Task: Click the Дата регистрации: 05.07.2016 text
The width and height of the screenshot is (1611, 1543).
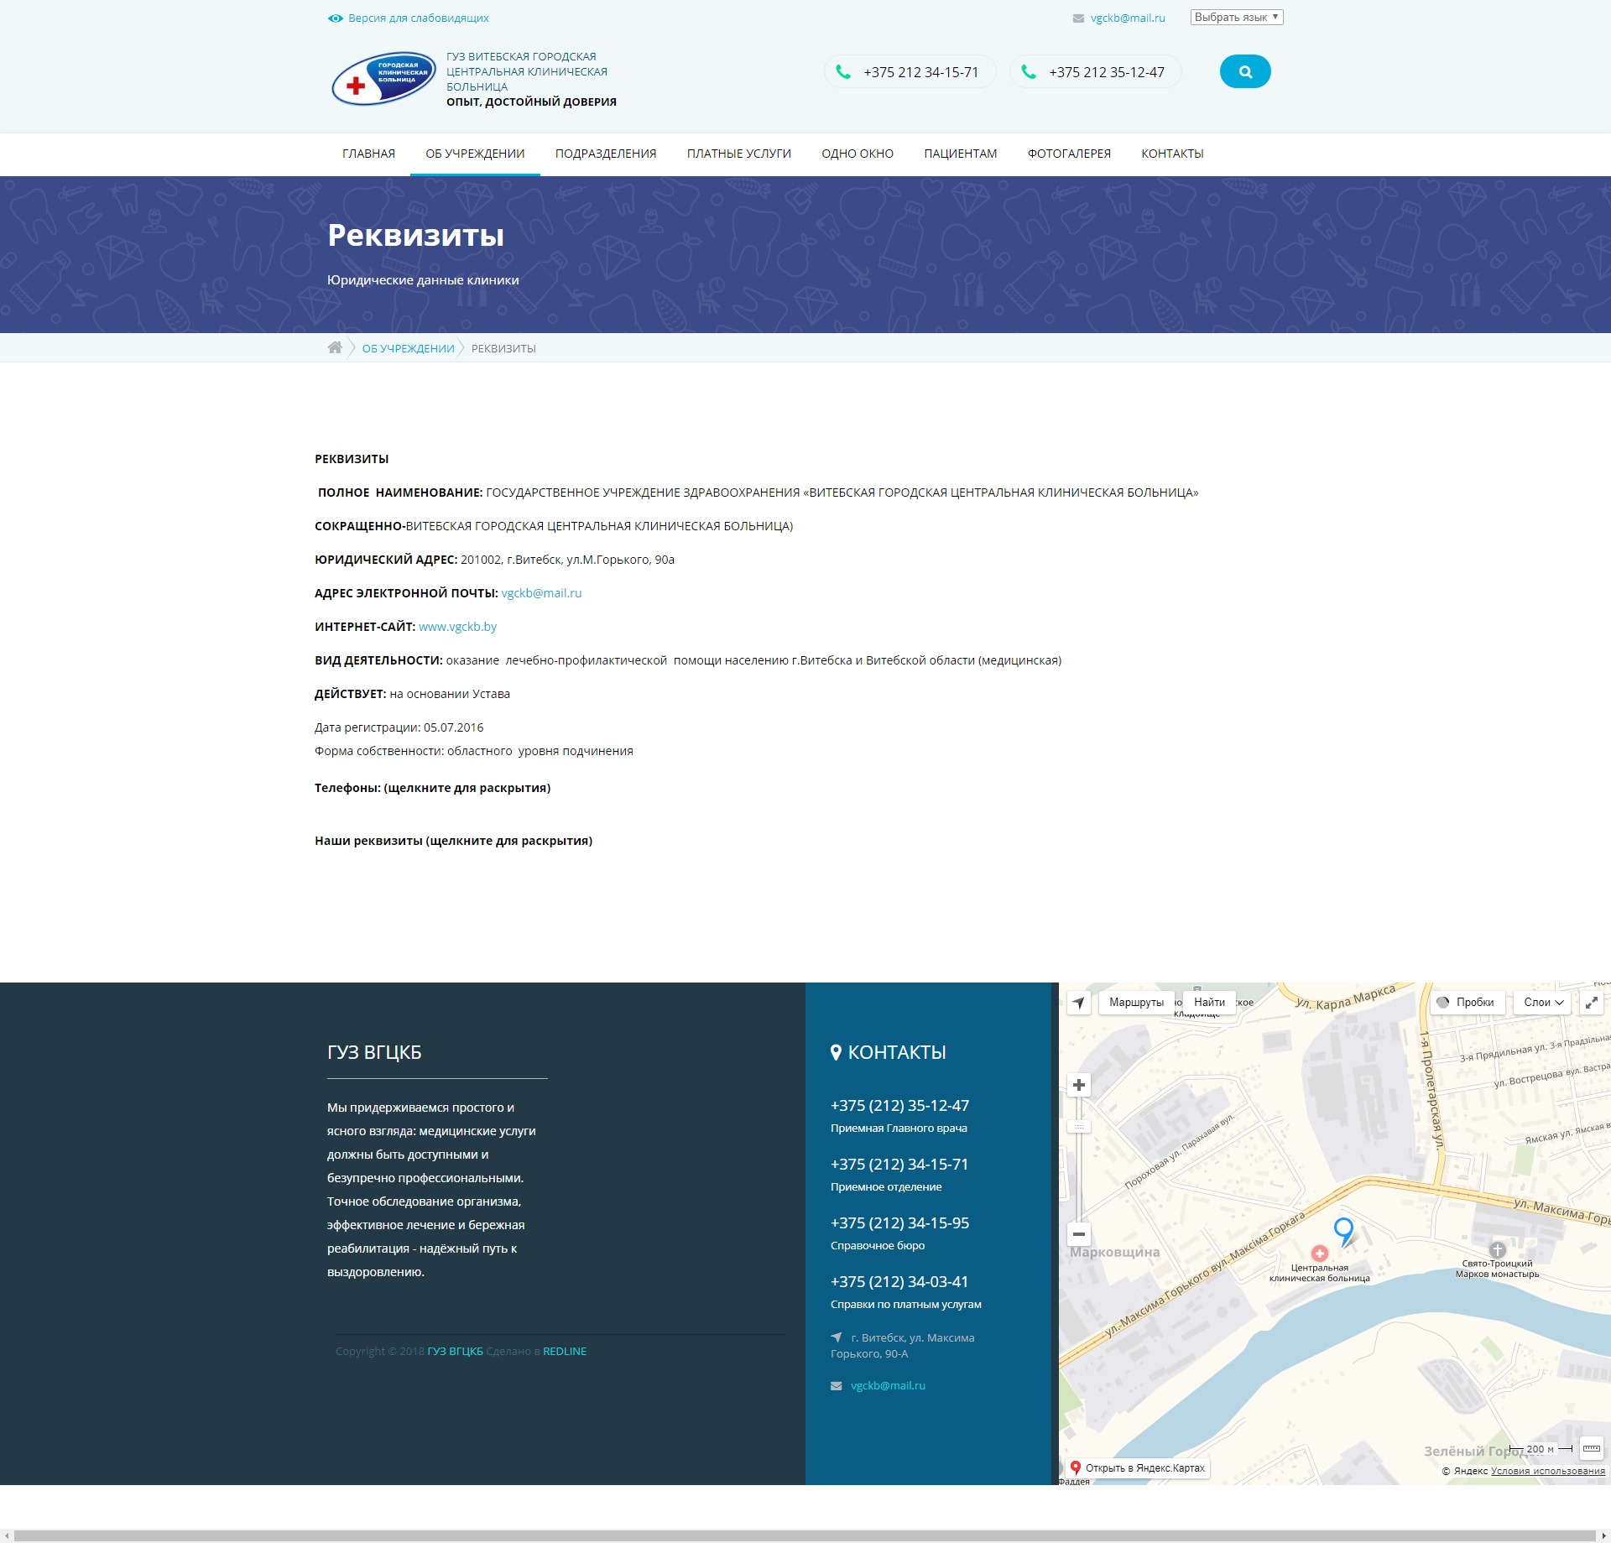Action: coord(399,727)
